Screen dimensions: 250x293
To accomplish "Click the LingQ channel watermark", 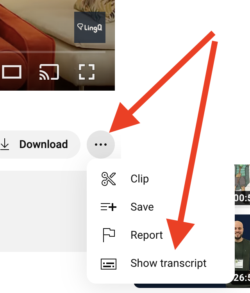I will 90,27.
